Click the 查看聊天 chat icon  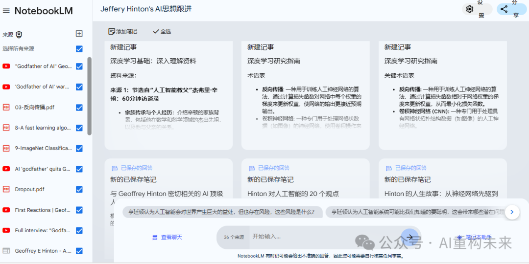(x=155, y=238)
